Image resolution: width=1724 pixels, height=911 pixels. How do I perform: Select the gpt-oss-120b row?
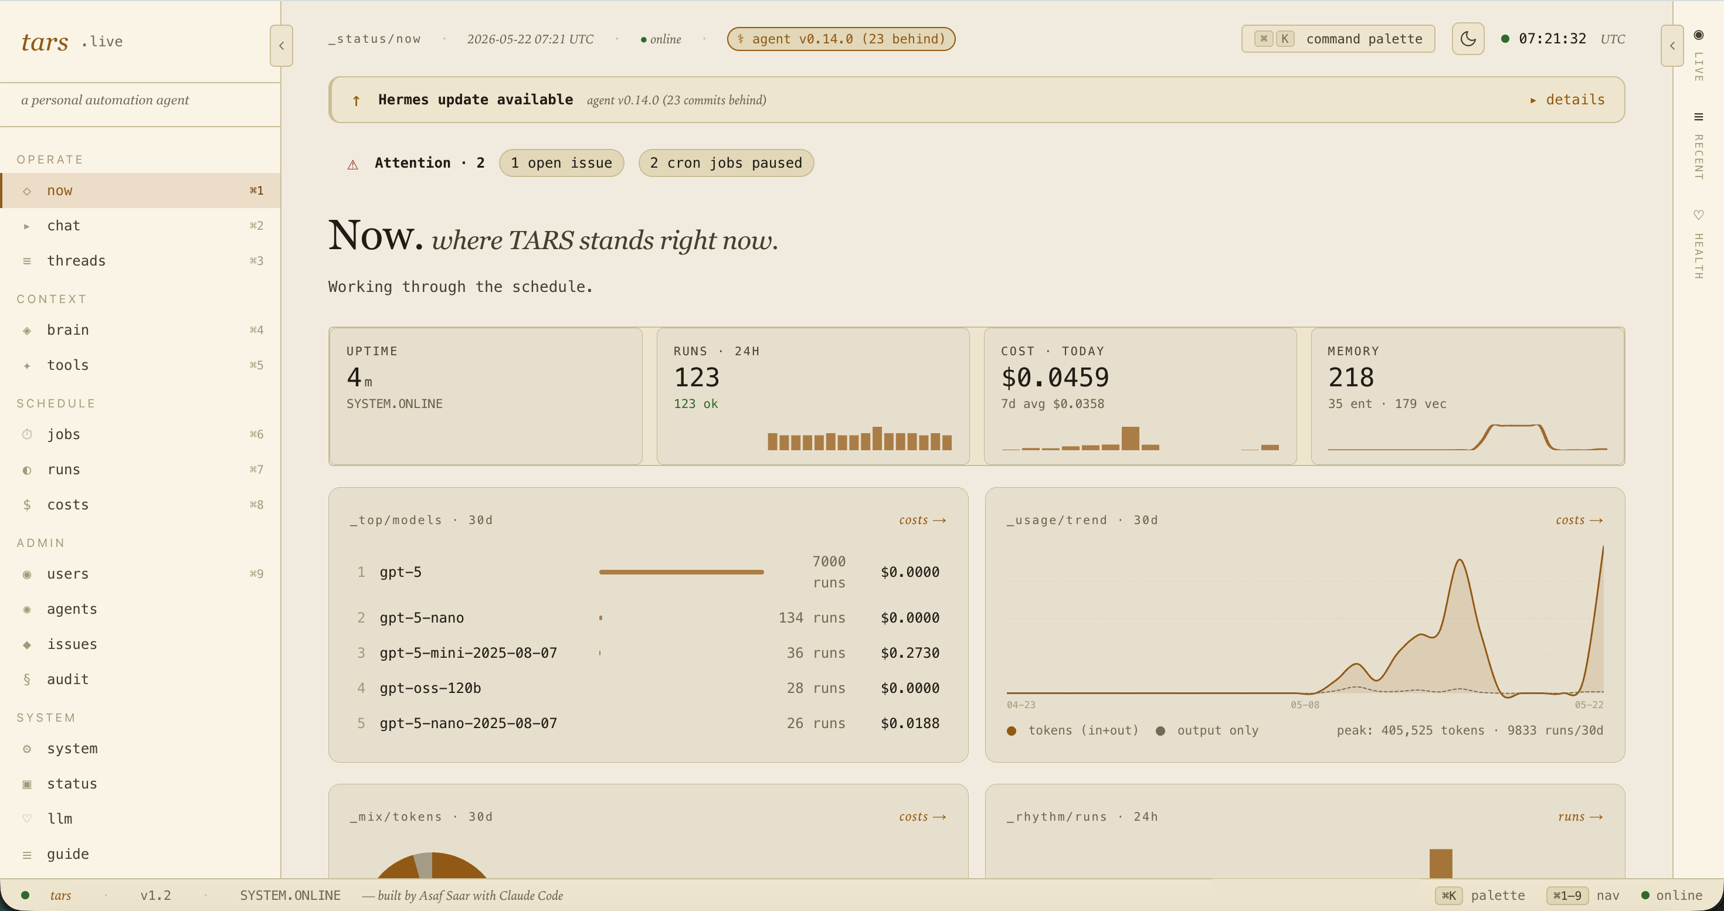648,688
